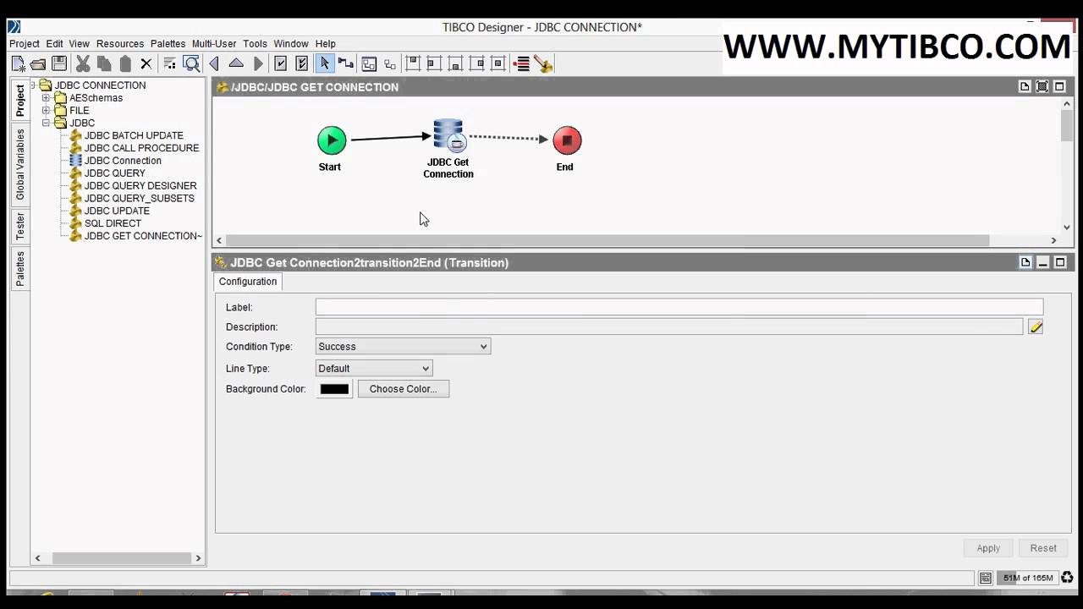Click the status bar console icon
This screenshot has width=1083, height=609.
[986, 578]
